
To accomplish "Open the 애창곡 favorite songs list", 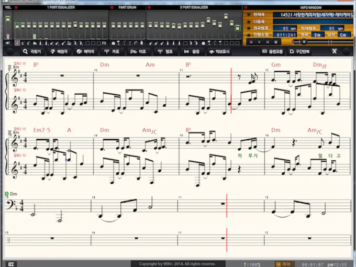I will click(59, 51).
